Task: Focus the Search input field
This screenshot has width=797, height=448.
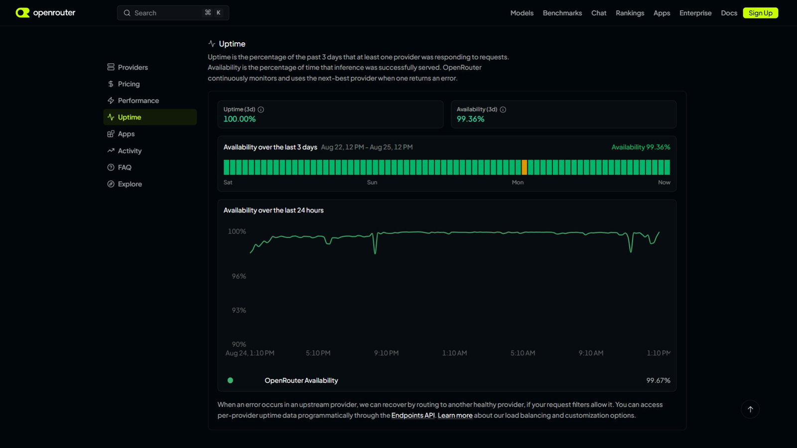Action: pyautogui.click(x=173, y=13)
